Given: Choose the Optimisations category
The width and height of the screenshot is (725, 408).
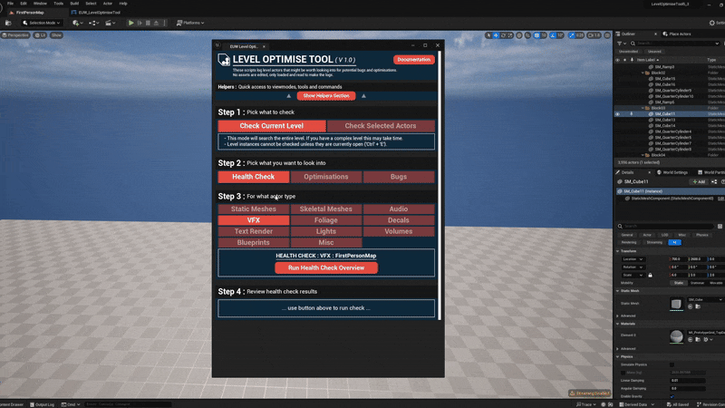Looking at the screenshot, I should (326, 177).
